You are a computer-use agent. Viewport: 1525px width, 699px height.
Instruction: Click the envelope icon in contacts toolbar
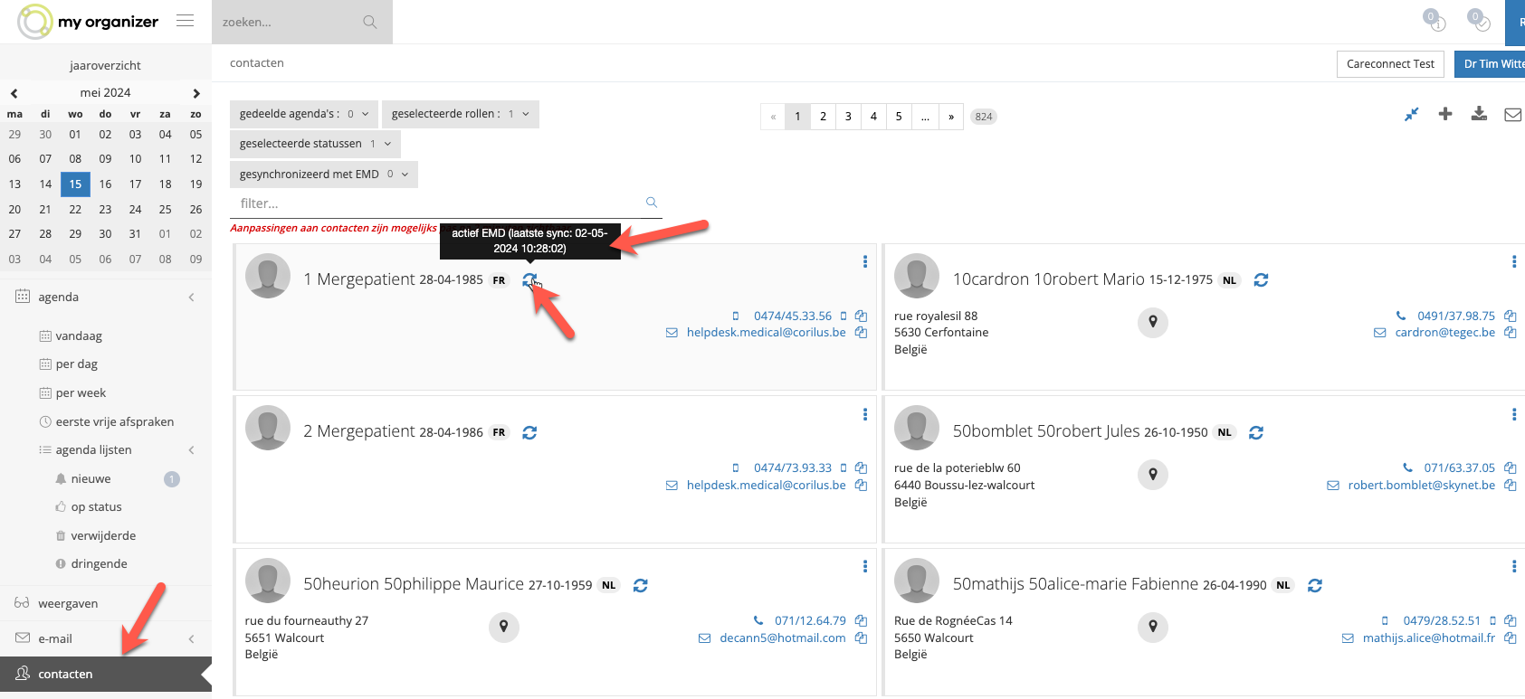tap(1512, 115)
